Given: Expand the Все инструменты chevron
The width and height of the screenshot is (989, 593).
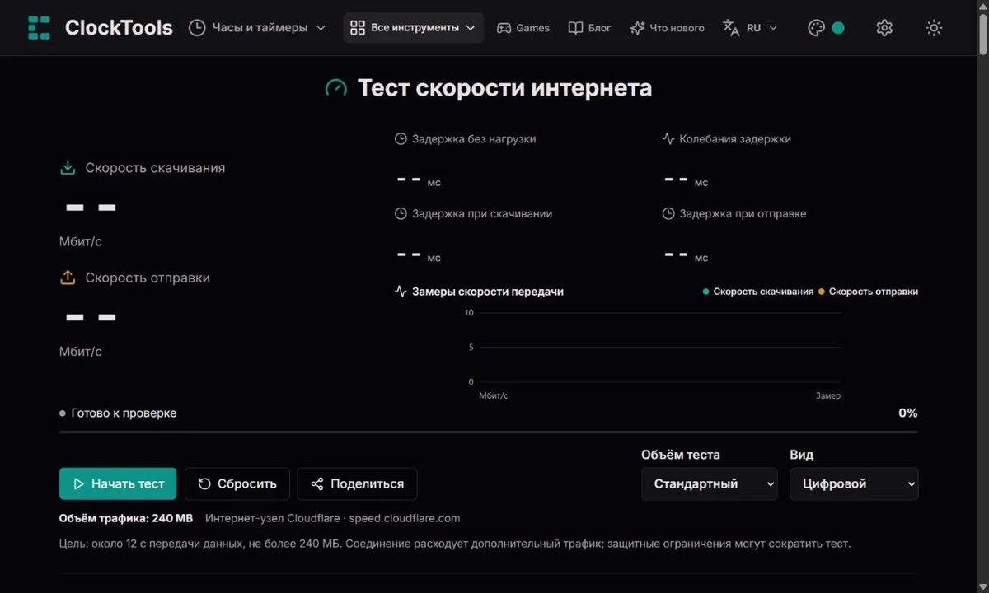Looking at the screenshot, I should tap(471, 28).
